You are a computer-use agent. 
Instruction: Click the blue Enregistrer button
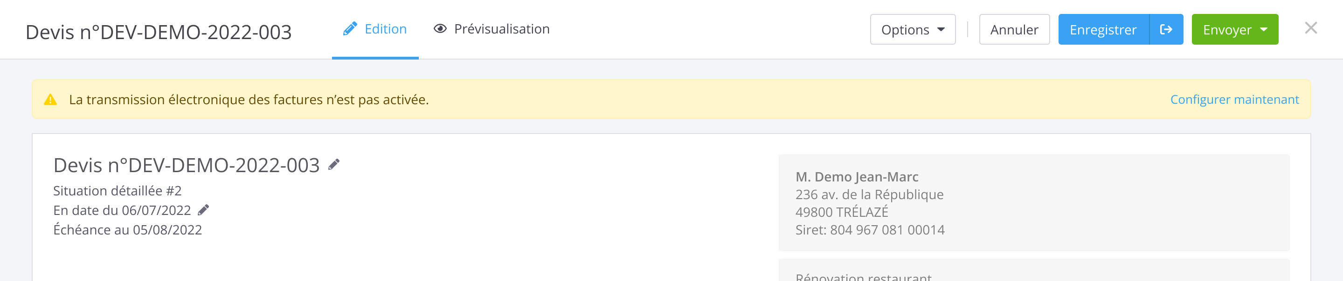tap(1103, 30)
